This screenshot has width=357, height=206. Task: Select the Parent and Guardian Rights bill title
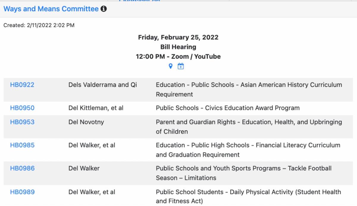tap(249, 127)
